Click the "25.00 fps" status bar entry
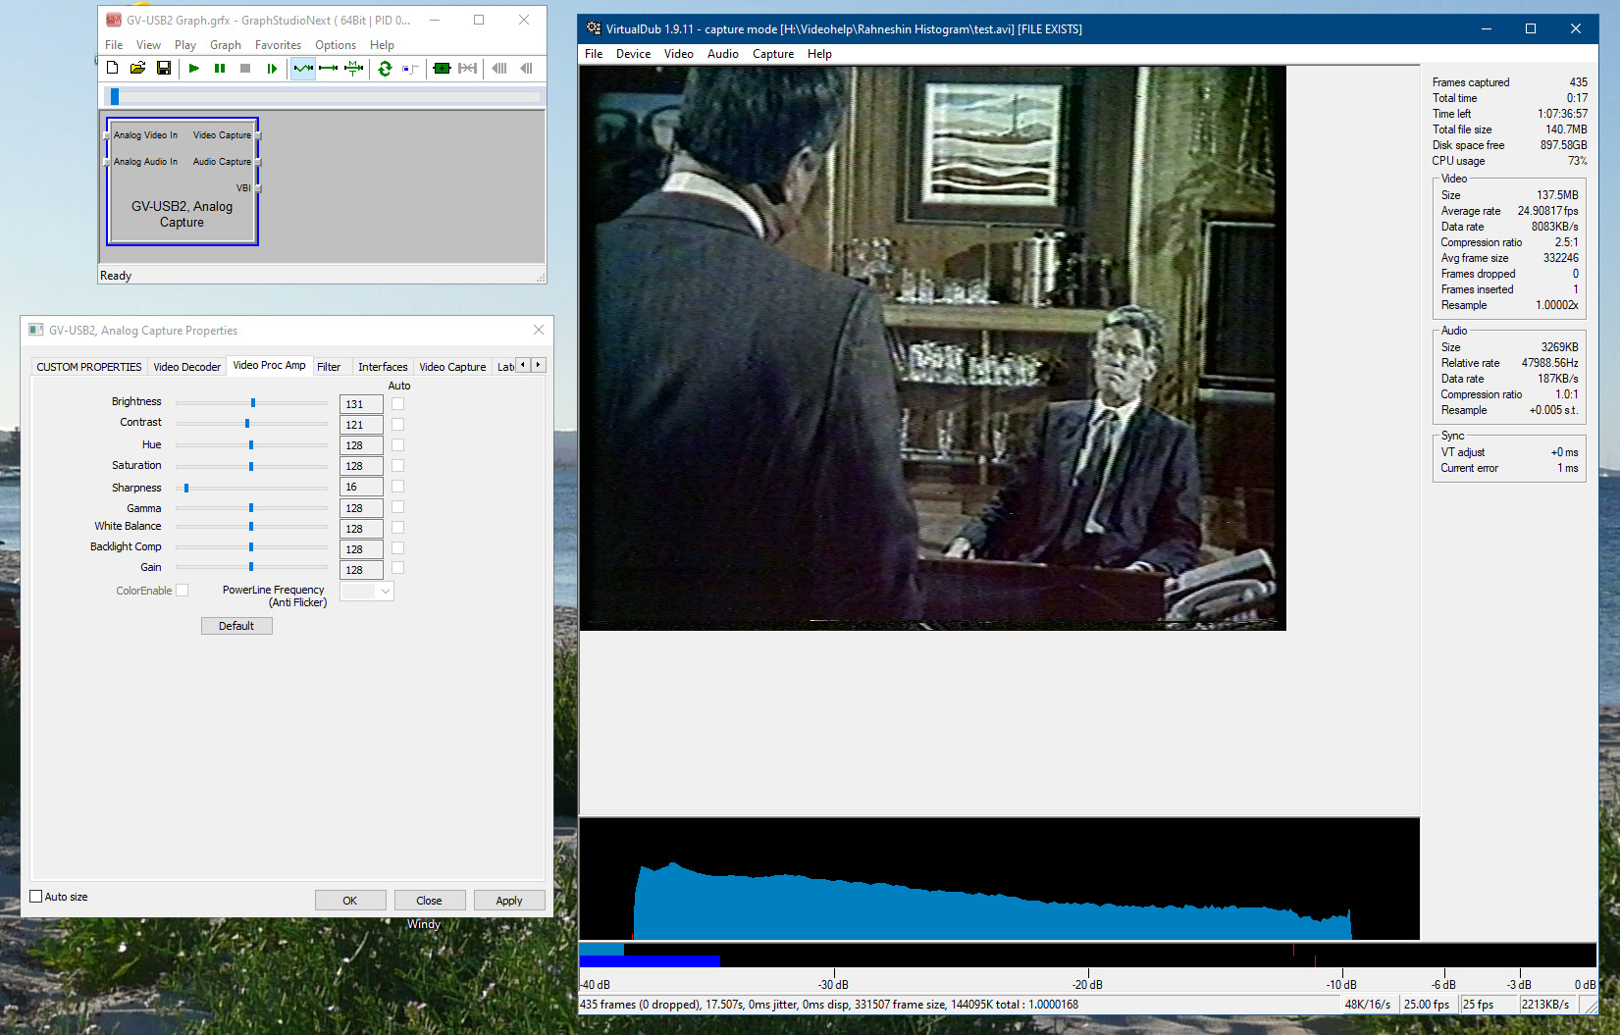 1427,1005
